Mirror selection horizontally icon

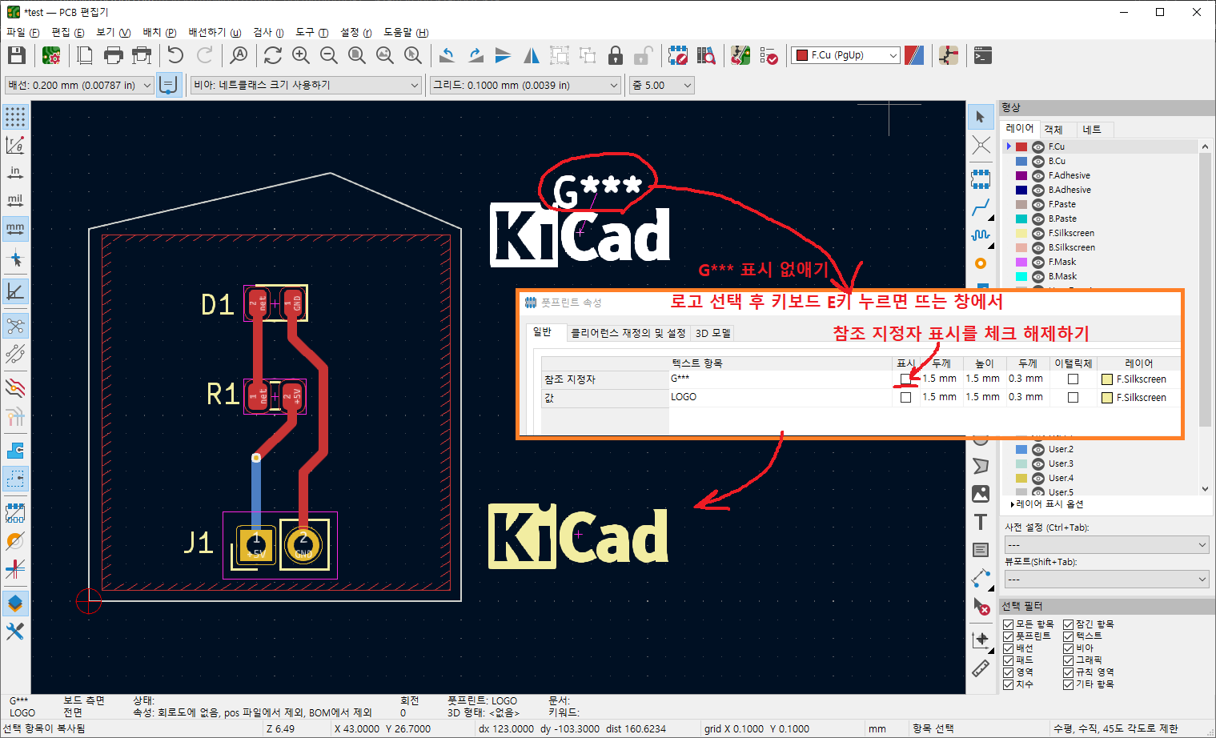532,55
